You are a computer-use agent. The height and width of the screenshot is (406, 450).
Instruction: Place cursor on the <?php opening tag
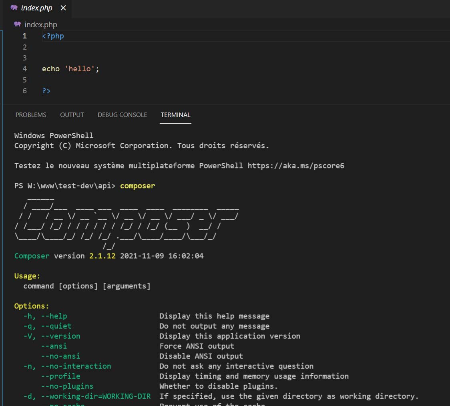[53, 36]
